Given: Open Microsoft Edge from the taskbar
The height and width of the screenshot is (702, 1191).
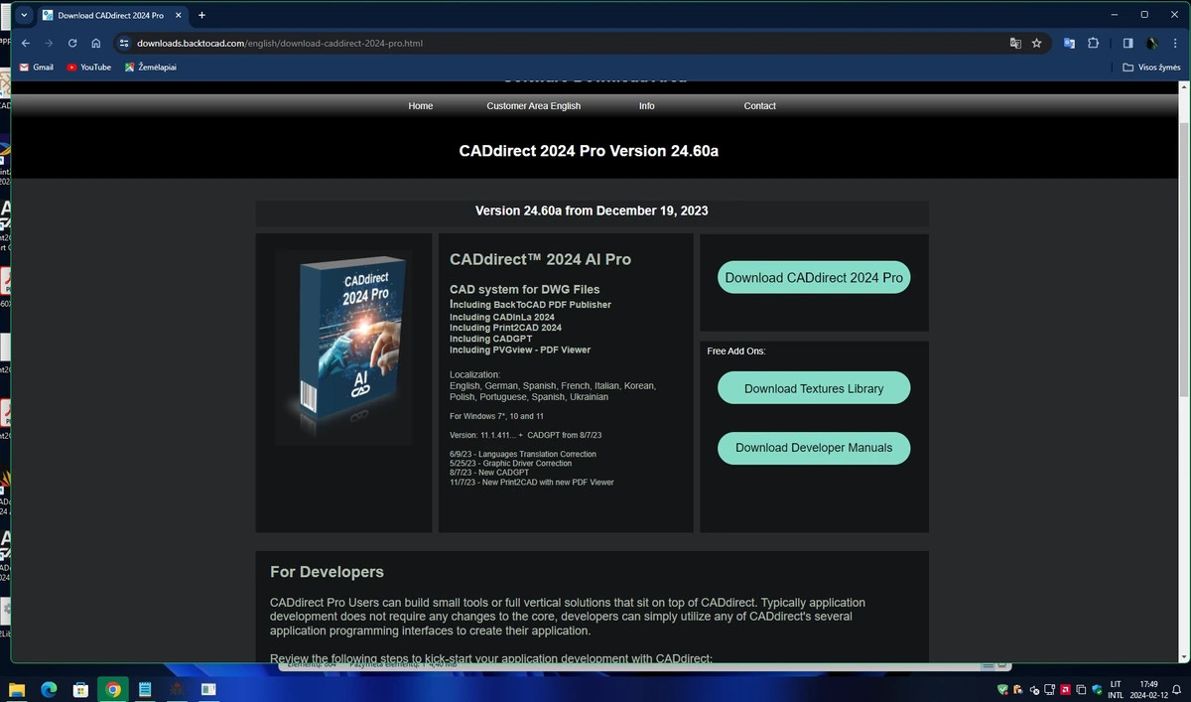Looking at the screenshot, I should (x=49, y=689).
